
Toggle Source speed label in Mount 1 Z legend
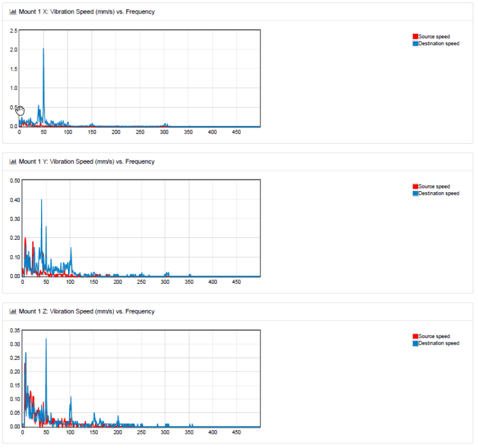[434, 336]
